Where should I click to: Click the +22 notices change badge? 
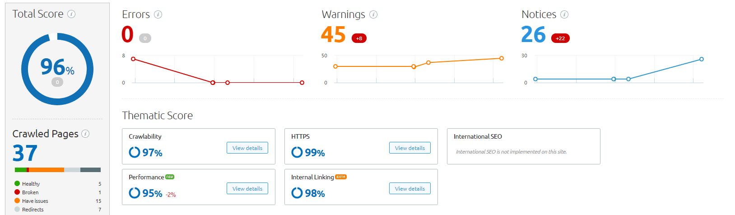point(560,38)
